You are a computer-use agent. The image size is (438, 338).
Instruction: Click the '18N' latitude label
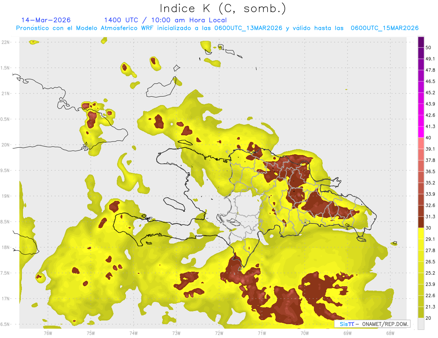pyautogui.click(x=5, y=247)
